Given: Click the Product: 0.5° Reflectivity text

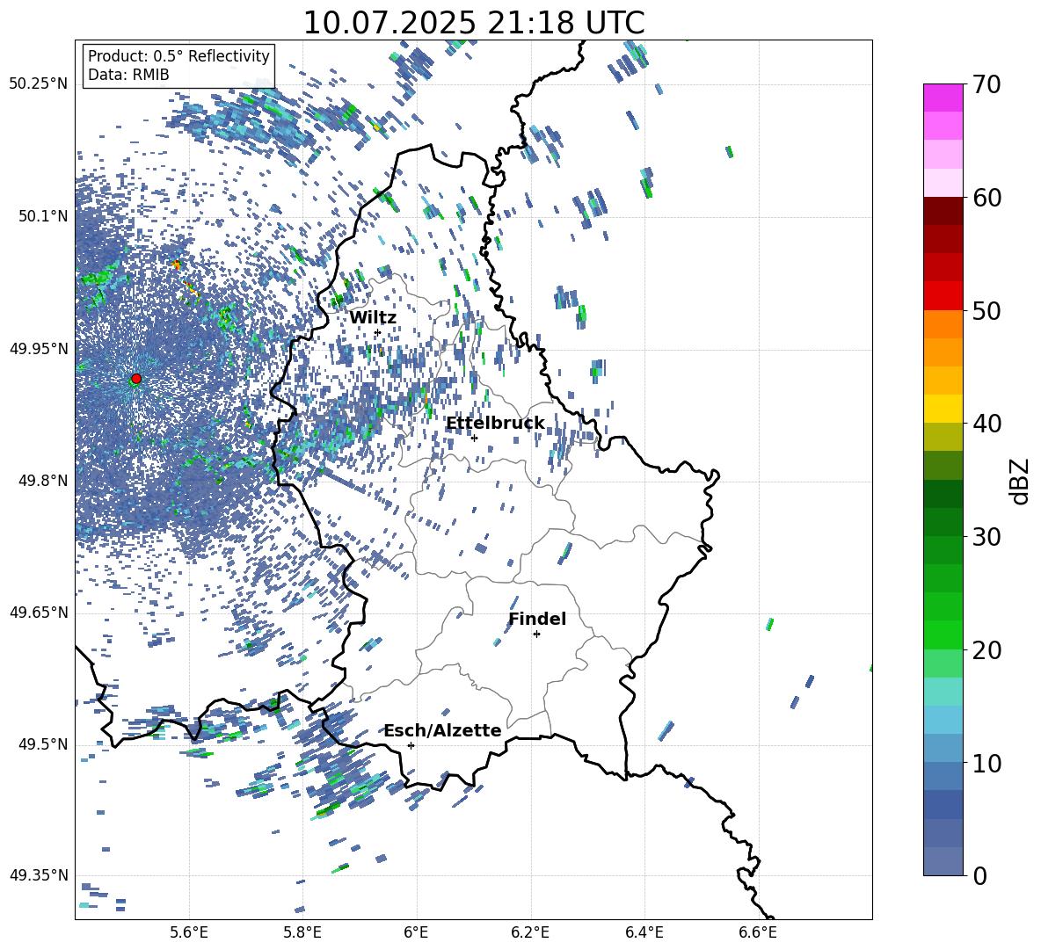Looking at the screenshot, I should click(x=178, y=56).
